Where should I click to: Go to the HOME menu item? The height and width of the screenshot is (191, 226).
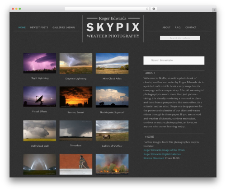point(22,28)
